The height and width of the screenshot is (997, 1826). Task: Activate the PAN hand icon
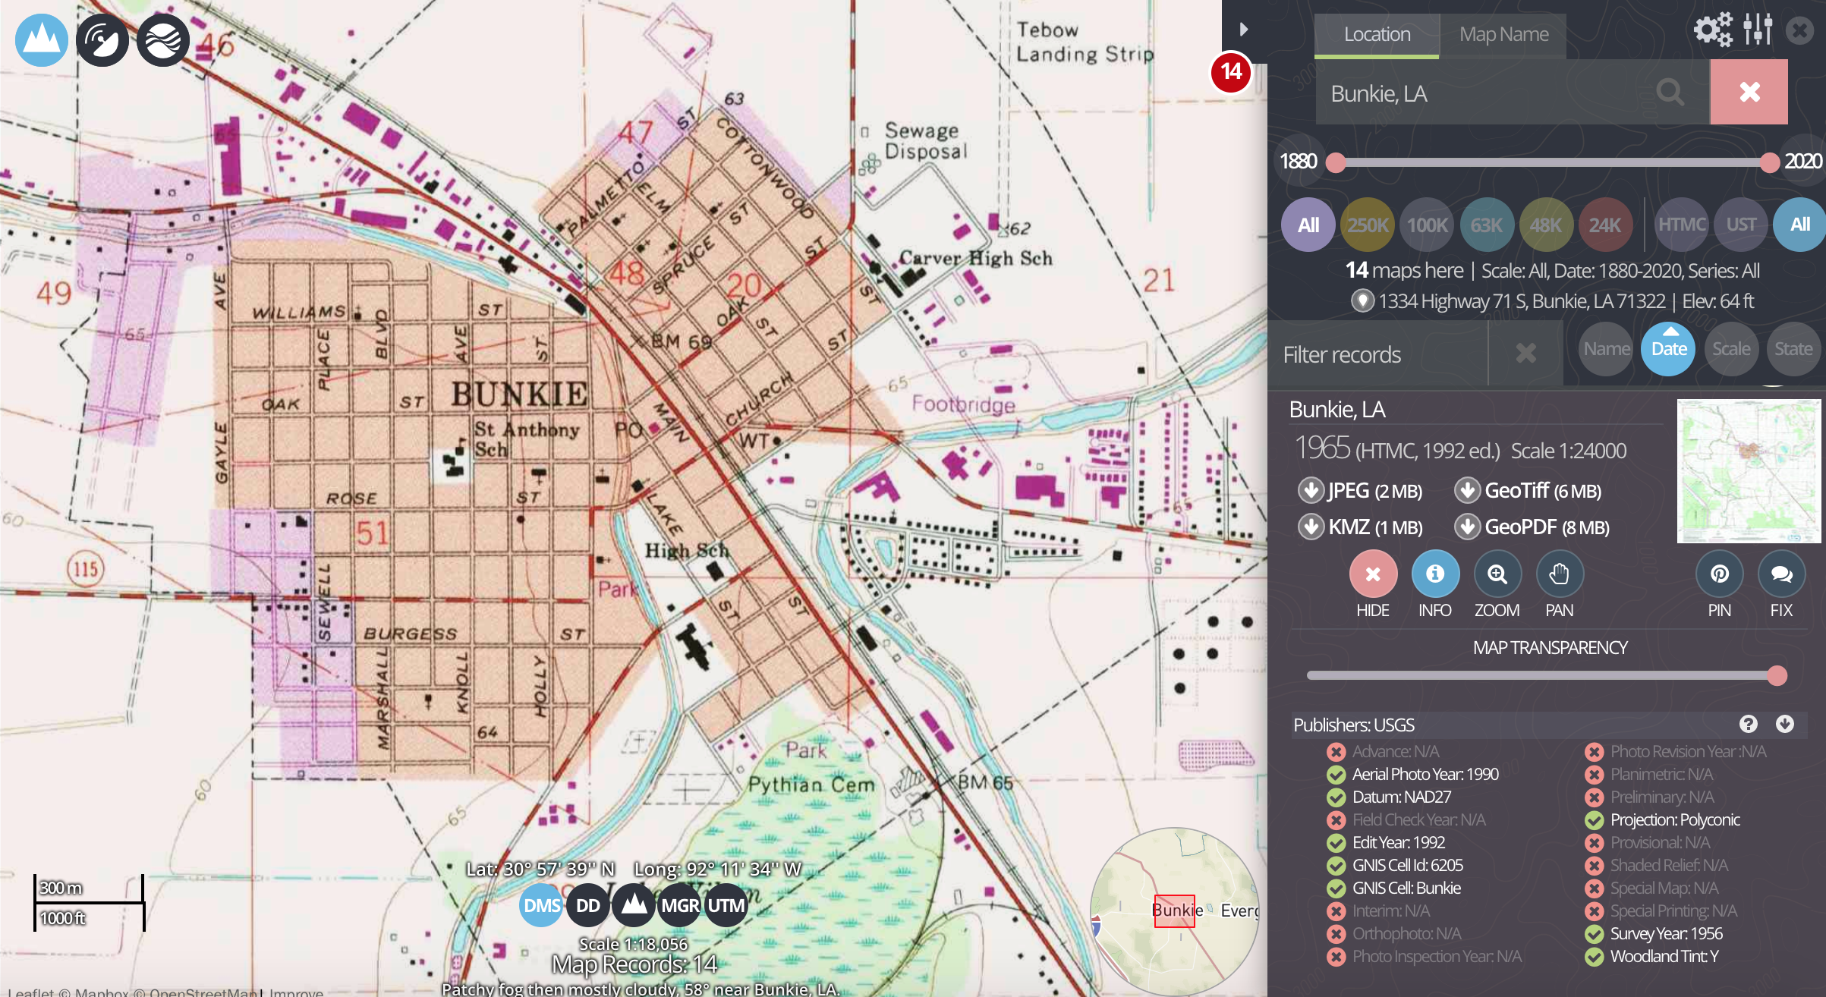click(1560, 575)
